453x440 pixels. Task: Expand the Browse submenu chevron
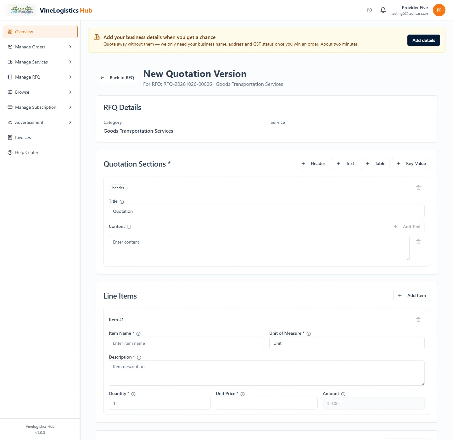tap(70, 92)
